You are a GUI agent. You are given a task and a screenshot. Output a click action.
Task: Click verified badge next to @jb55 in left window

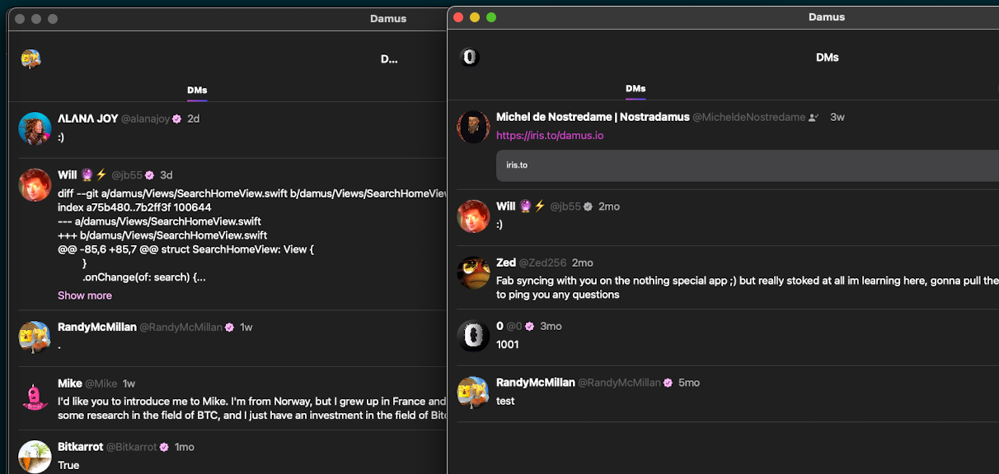click(149, 175)
